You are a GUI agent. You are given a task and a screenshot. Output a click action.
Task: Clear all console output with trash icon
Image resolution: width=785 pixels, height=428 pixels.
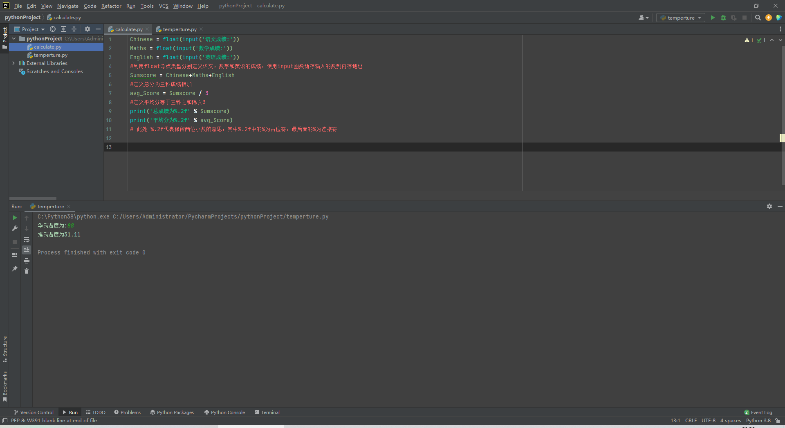click(27, 271)
